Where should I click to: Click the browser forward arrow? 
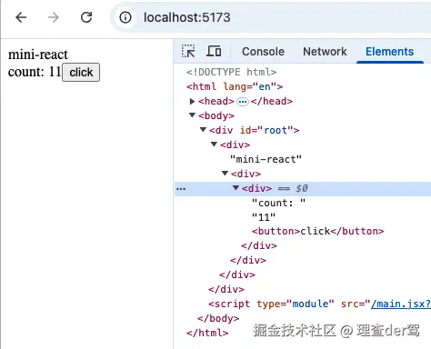[54, 17]
